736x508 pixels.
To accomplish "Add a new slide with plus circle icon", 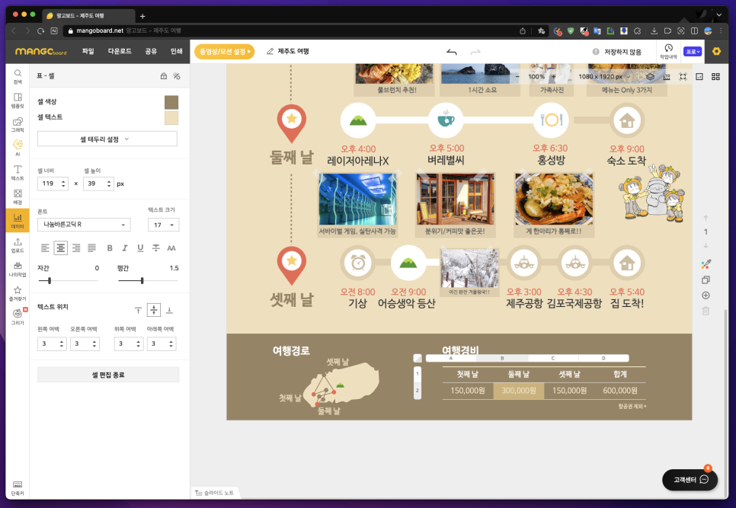I will 706,296.
